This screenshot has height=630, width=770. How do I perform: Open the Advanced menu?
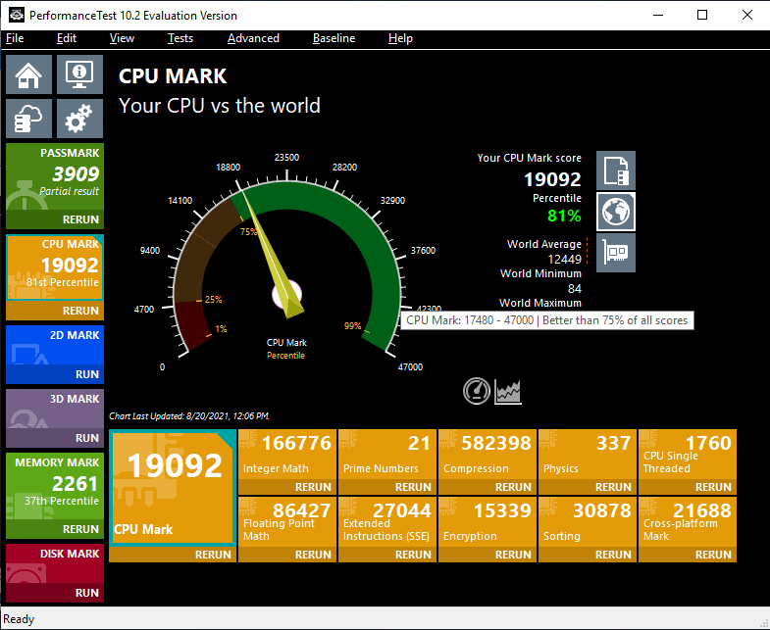point(253,38)
